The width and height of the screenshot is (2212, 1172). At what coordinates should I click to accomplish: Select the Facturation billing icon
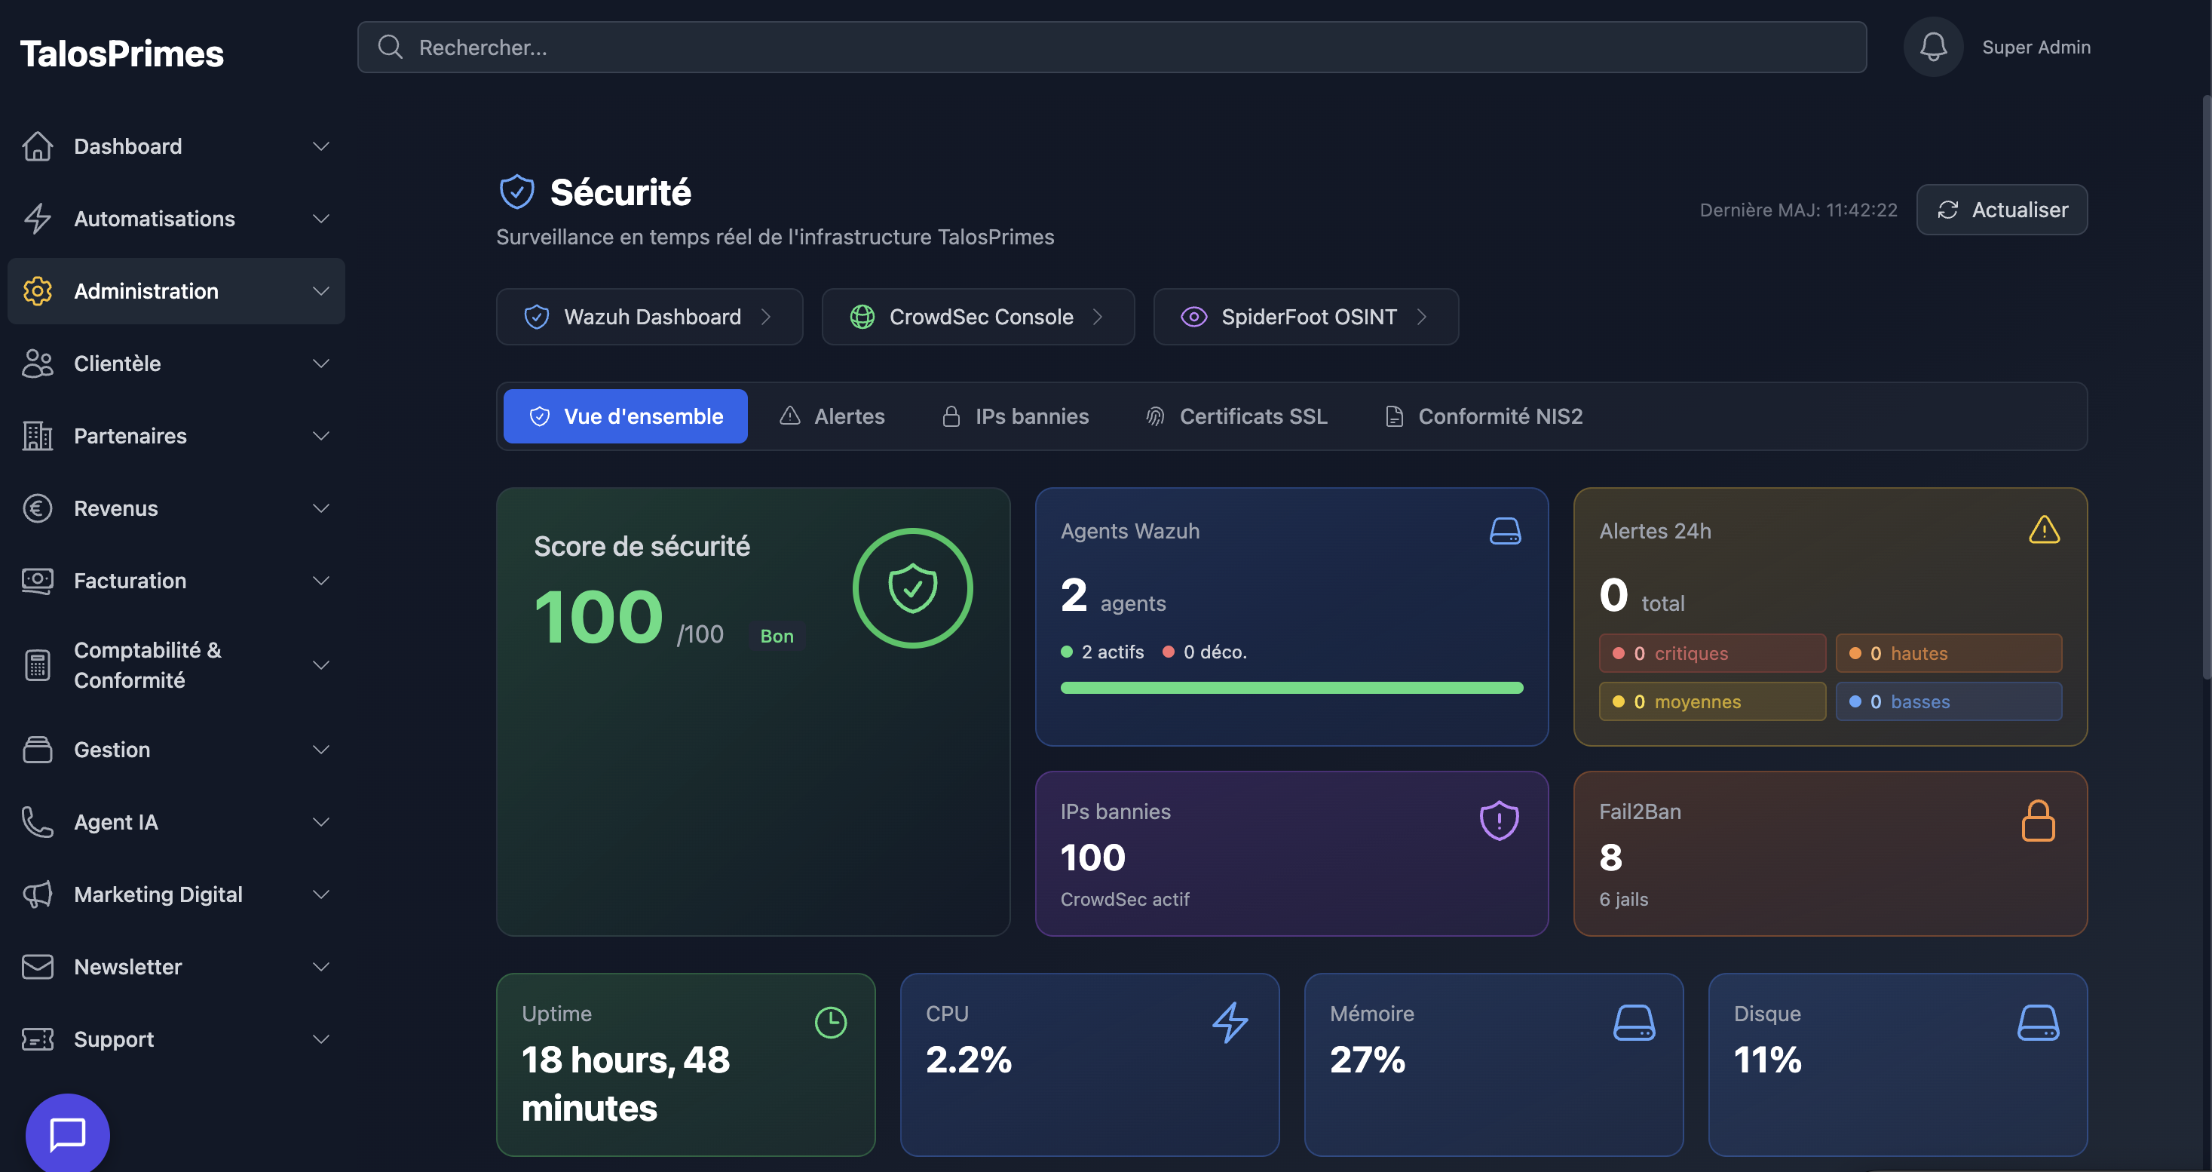click(x=37, y=580)
